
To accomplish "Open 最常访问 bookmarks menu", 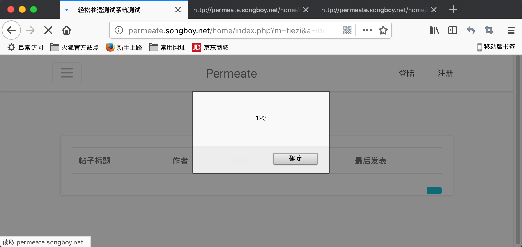I will (25, 47).
